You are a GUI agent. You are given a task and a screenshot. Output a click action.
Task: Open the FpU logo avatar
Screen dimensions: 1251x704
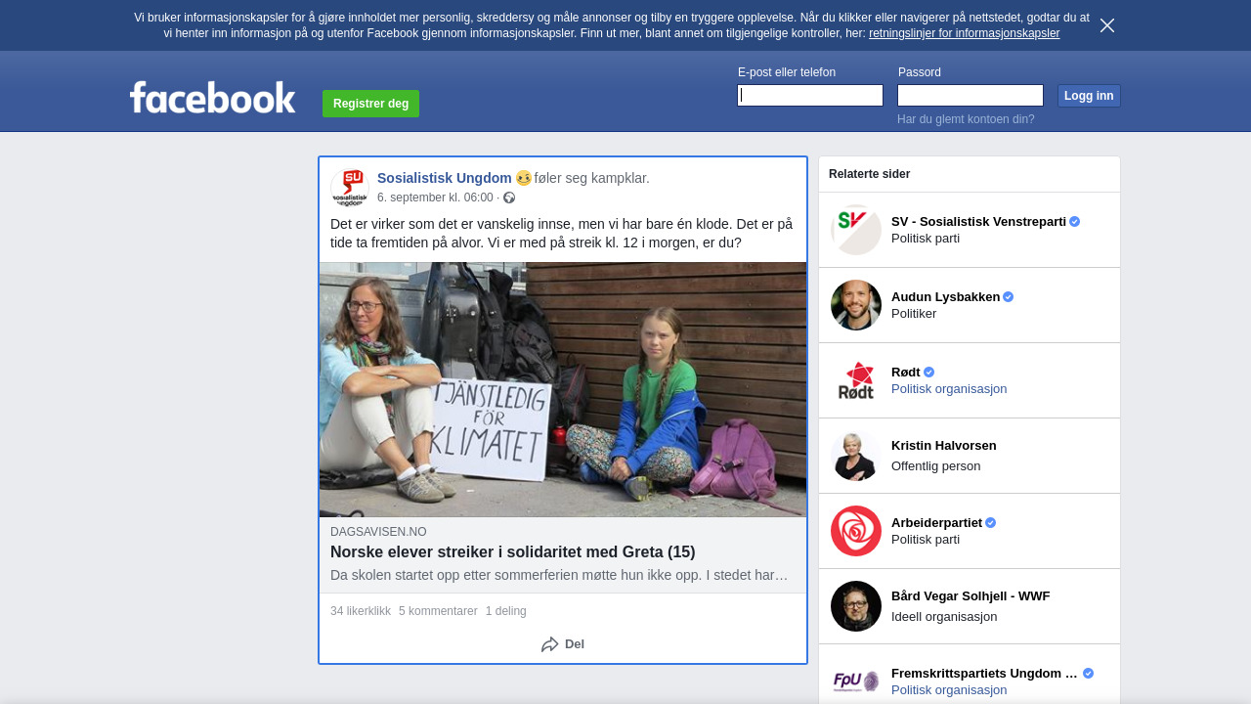(x=856, y=682)
